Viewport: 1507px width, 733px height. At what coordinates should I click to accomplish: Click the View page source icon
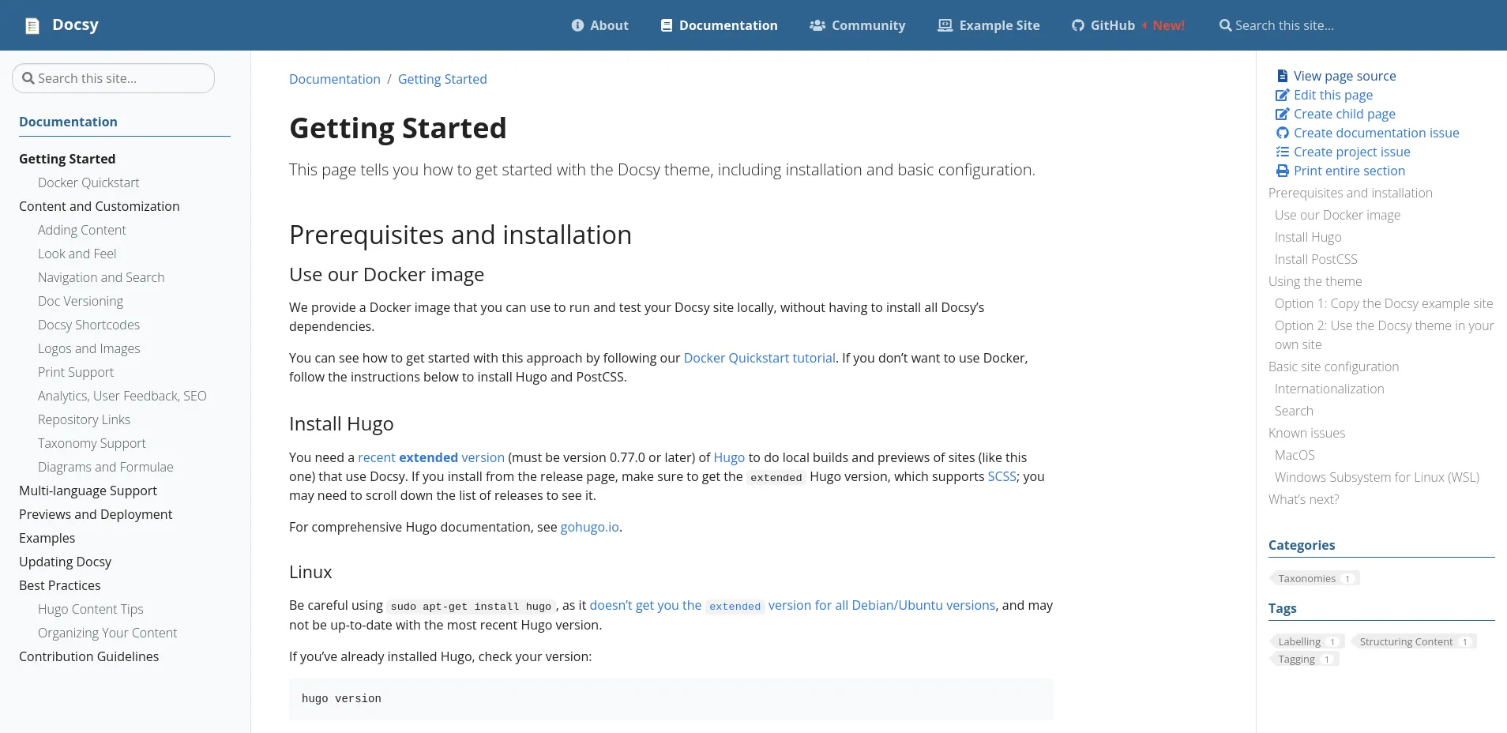(1281, 75)
